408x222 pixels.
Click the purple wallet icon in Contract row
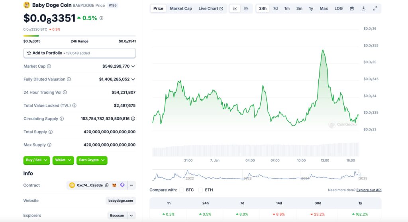click(122, 185)
